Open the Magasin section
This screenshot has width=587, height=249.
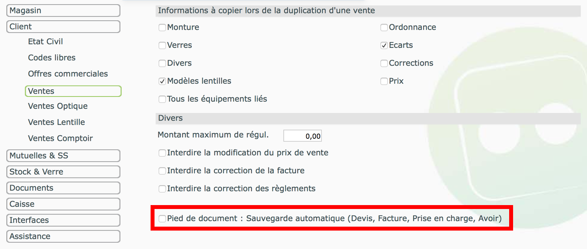point(63,11)
